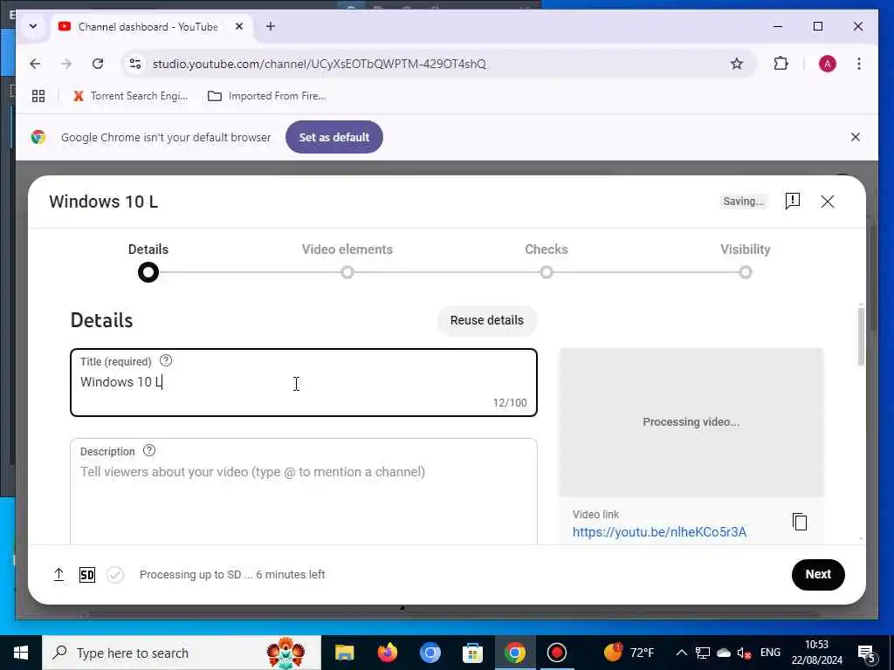Go to the Visibility step
The height and width of the screenshot is (670, 894).
coord(746,262)
